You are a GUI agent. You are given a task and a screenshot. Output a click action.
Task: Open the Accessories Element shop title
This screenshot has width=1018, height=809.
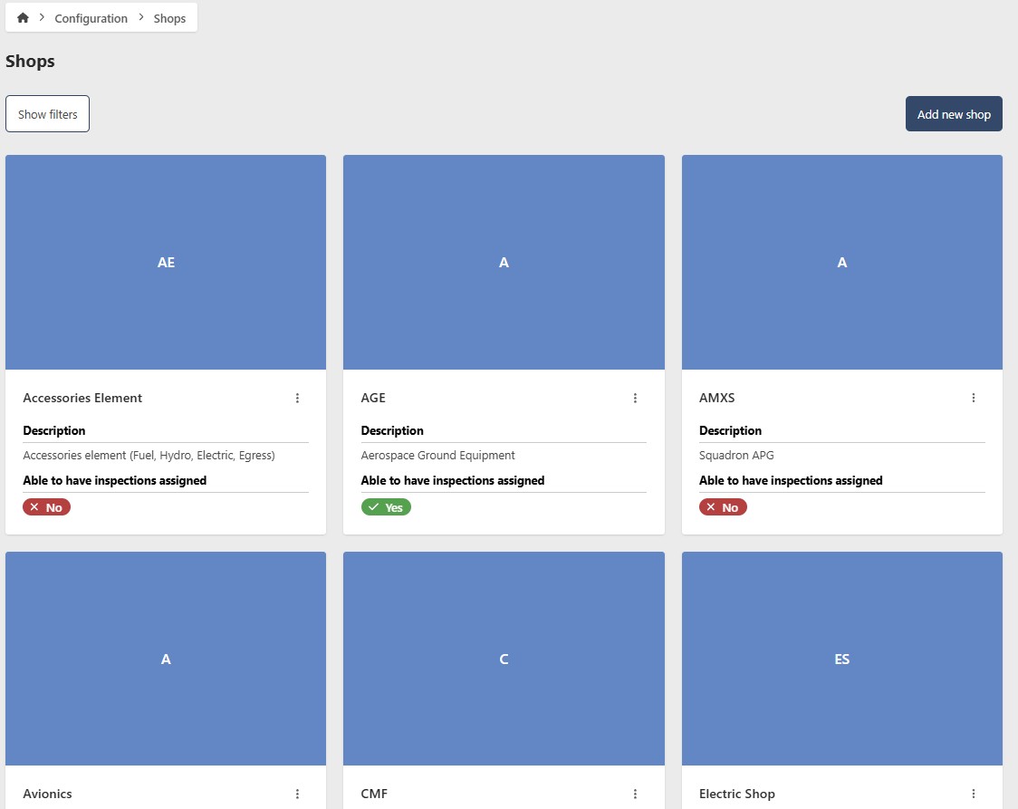(x=82, y=398)
